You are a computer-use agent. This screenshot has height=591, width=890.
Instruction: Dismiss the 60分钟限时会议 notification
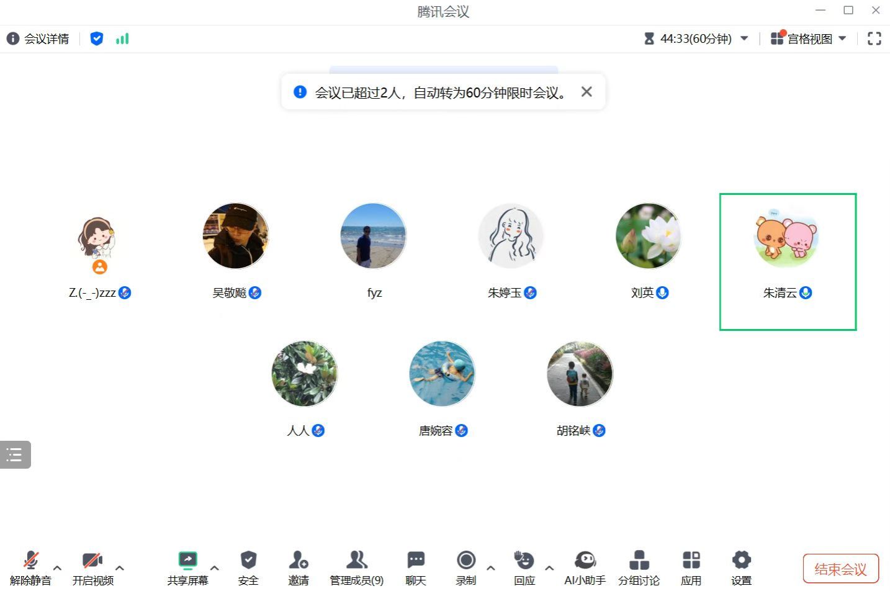point(587,92)
